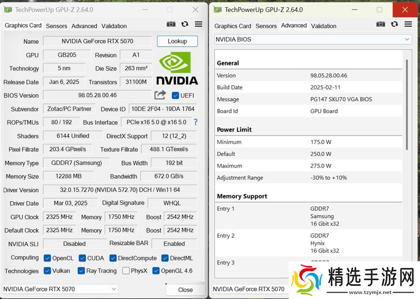Click the screenshot camera icon in left window
This screenshot has height=299, width=420.
(171, 24)
